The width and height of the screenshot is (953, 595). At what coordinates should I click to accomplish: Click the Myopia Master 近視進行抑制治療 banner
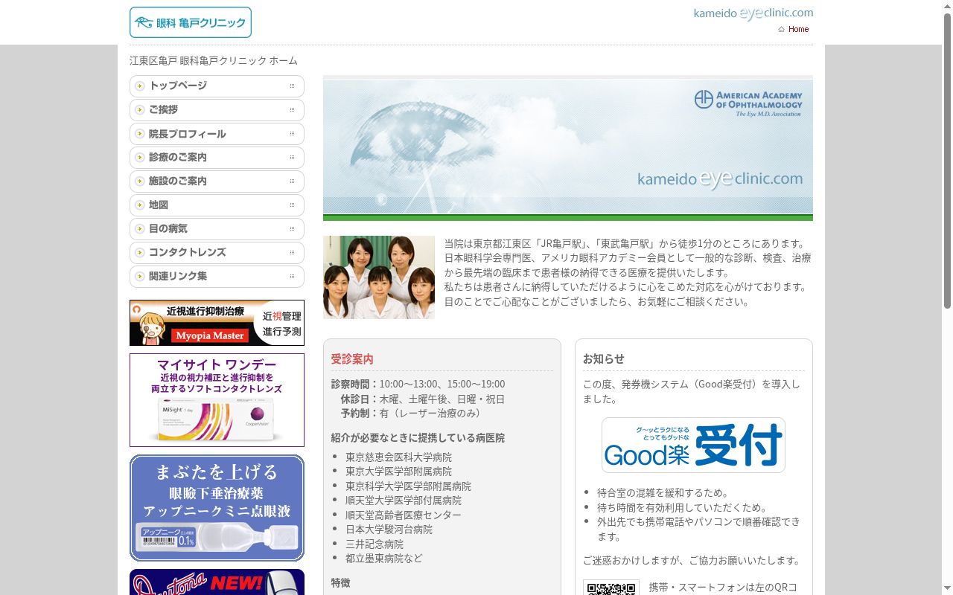[217, 323]
